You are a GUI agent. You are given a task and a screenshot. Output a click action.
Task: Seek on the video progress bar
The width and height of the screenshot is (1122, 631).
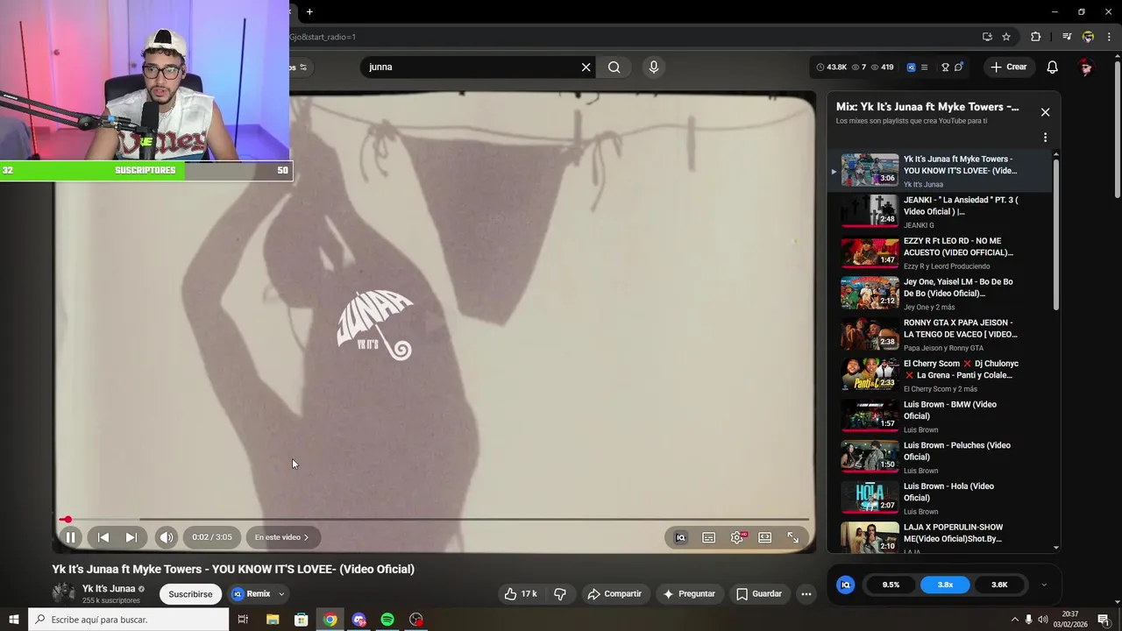point(434,520)
